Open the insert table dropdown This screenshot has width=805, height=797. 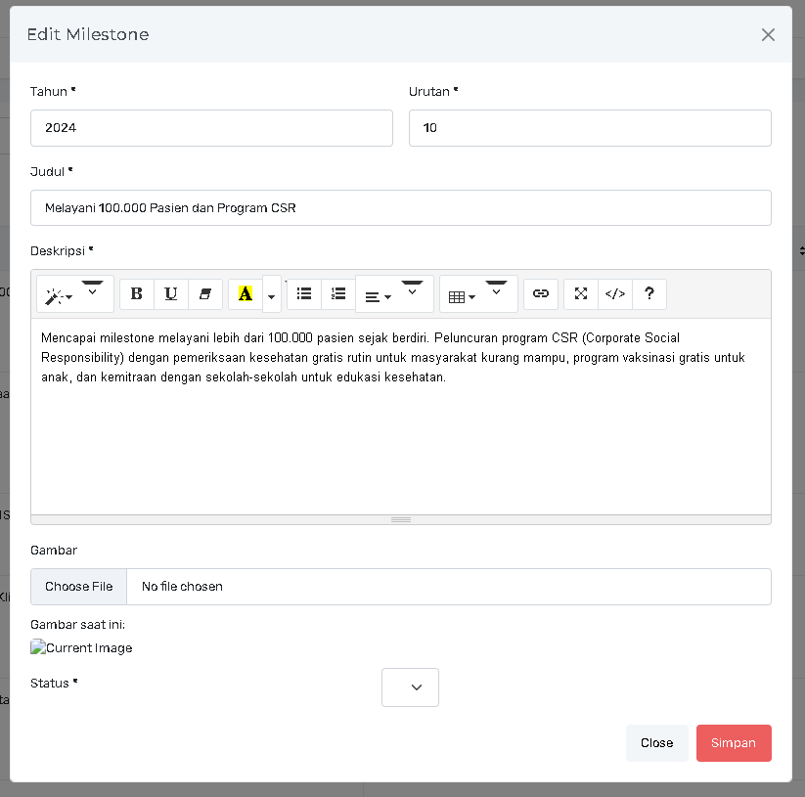(x=462, y=295)
